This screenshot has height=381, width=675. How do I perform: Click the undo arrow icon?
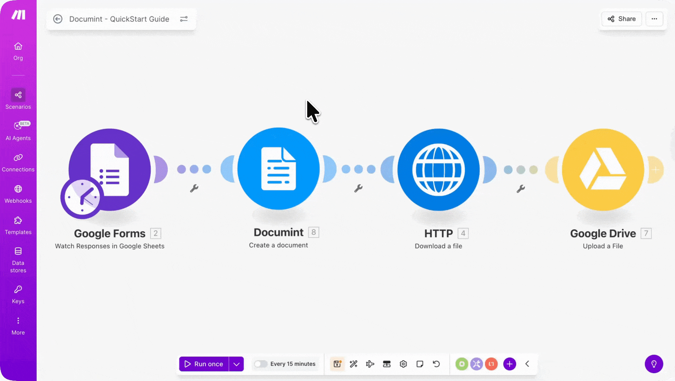point(436,364)
